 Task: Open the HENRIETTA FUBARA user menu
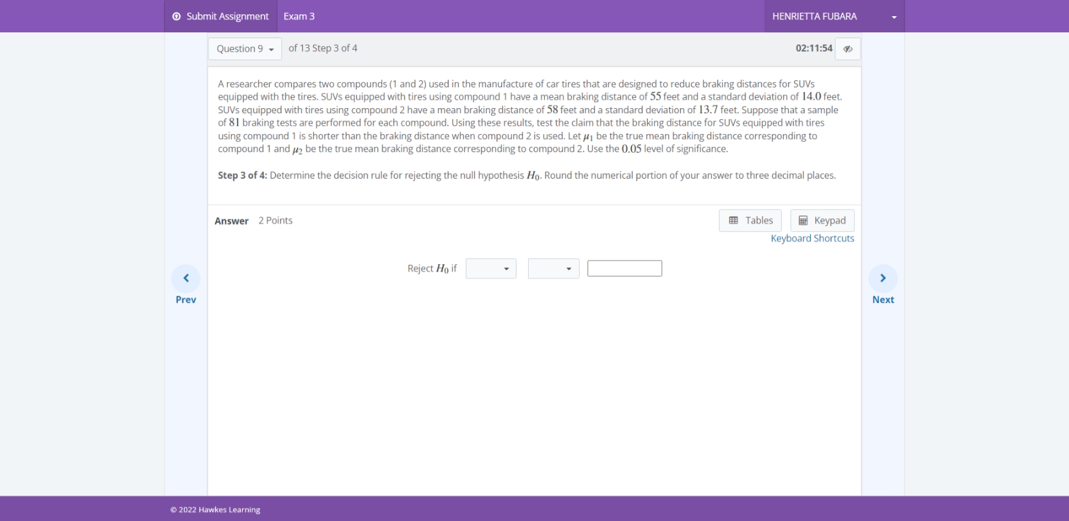[834, 16]
